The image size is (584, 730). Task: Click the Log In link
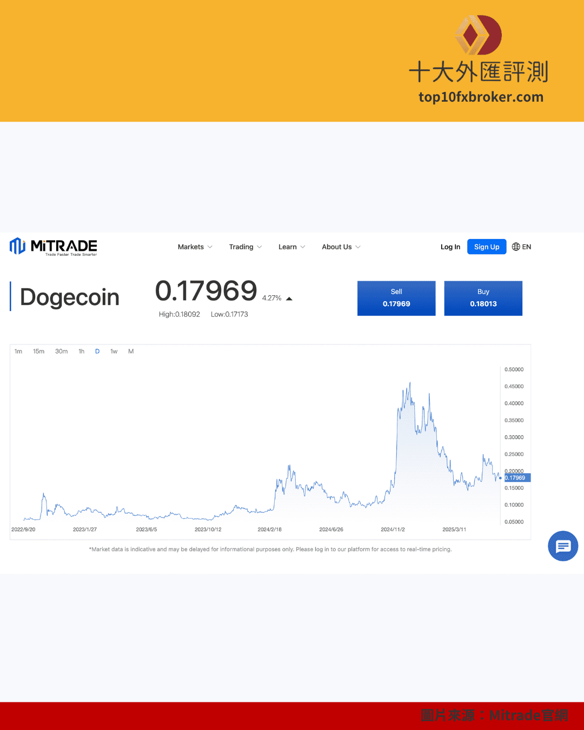click(450, 247)
